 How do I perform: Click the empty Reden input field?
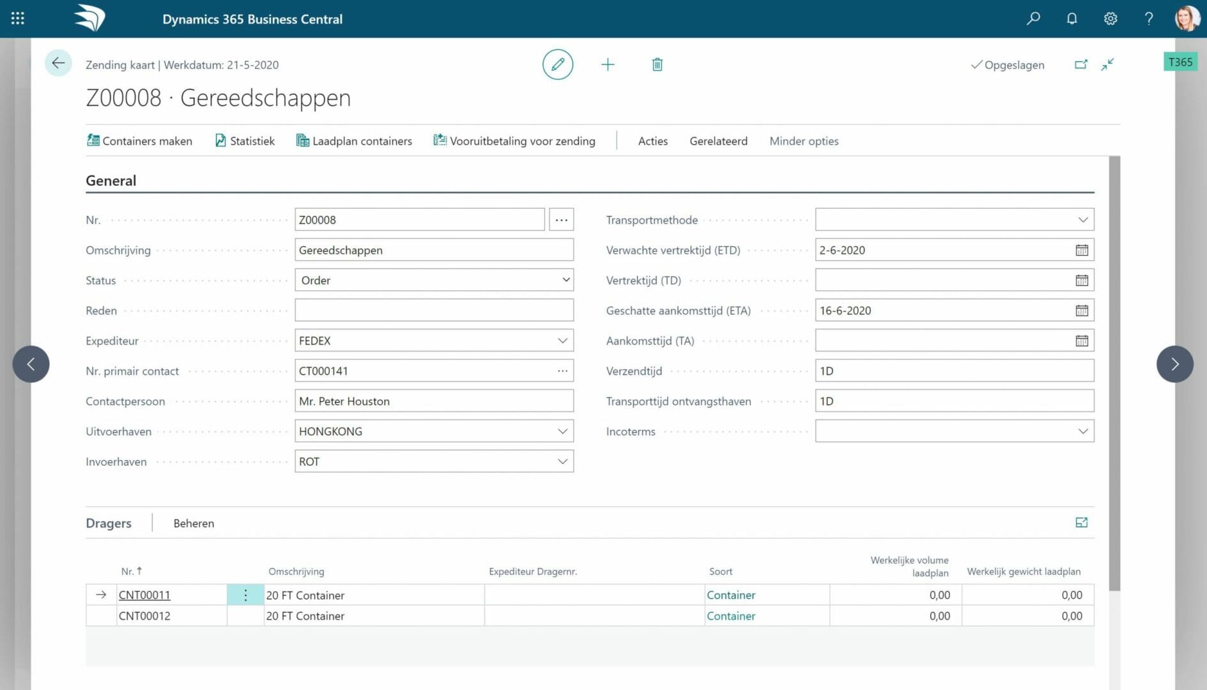click(434, 310)
